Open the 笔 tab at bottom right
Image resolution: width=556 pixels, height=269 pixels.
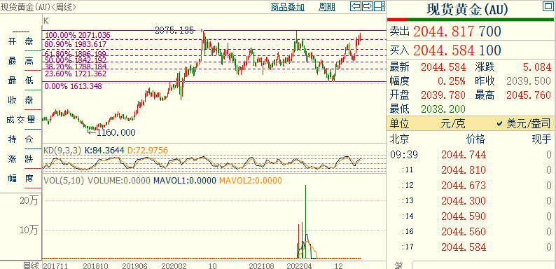tap(398, 265)
